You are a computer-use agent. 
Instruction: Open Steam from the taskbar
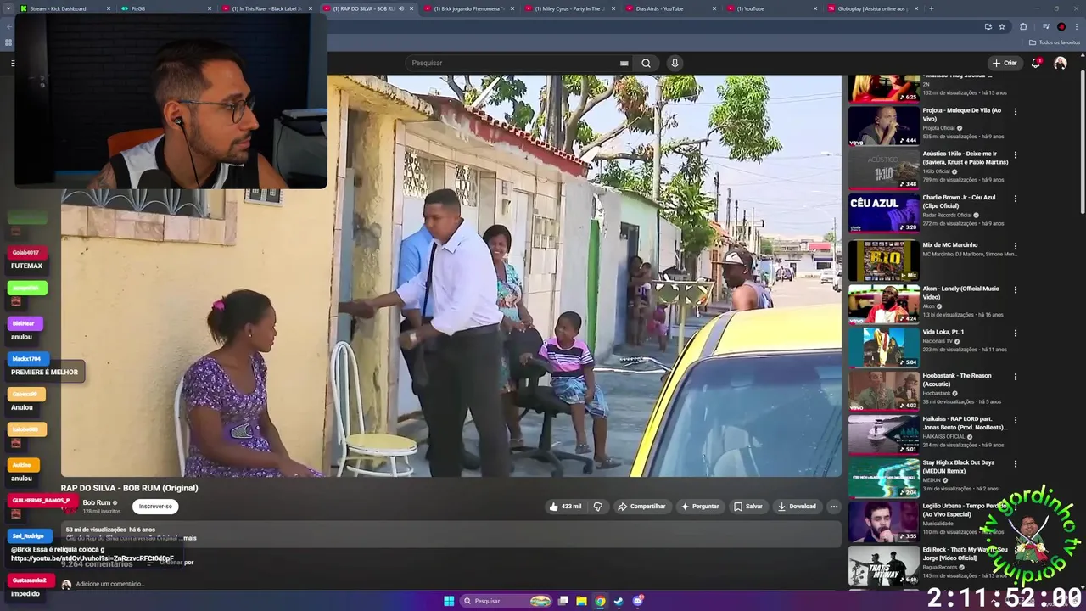point(619,601)
